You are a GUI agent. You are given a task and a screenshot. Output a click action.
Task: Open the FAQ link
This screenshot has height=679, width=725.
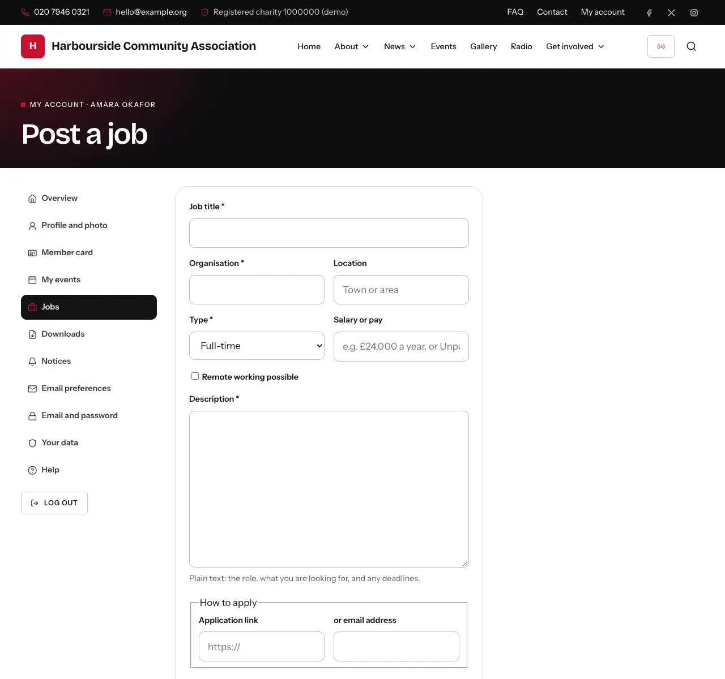(515, 12)
